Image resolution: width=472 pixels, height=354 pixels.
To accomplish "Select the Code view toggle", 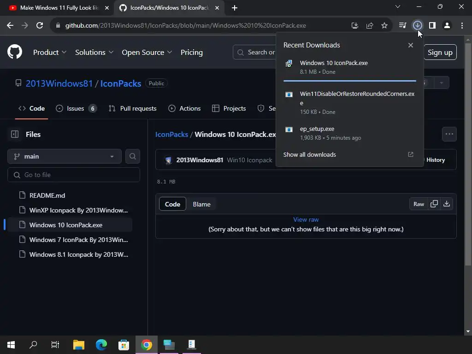I will click(x=172, y=204).
